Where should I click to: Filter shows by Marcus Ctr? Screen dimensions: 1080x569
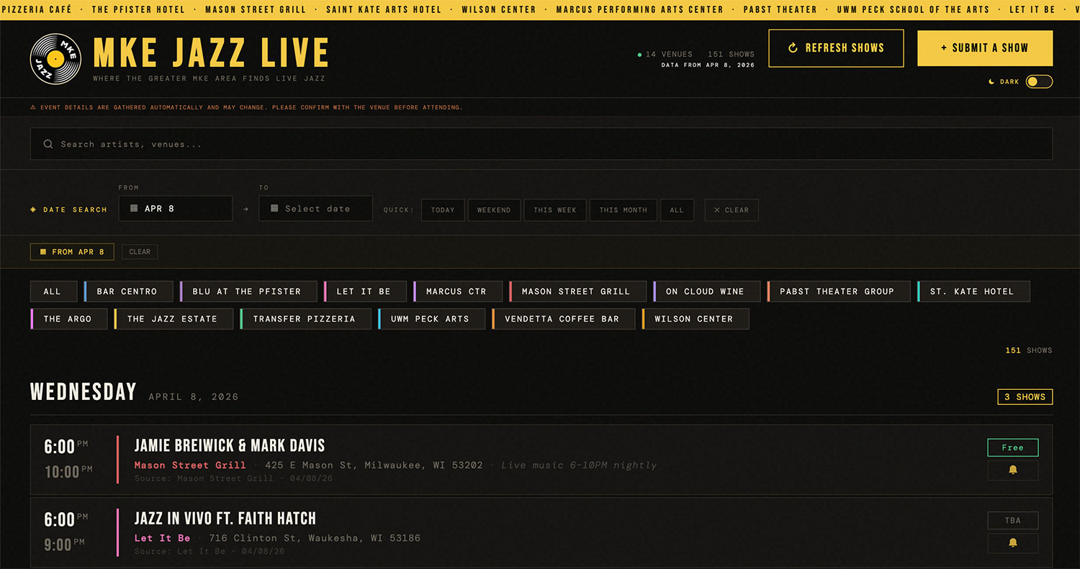458,291
